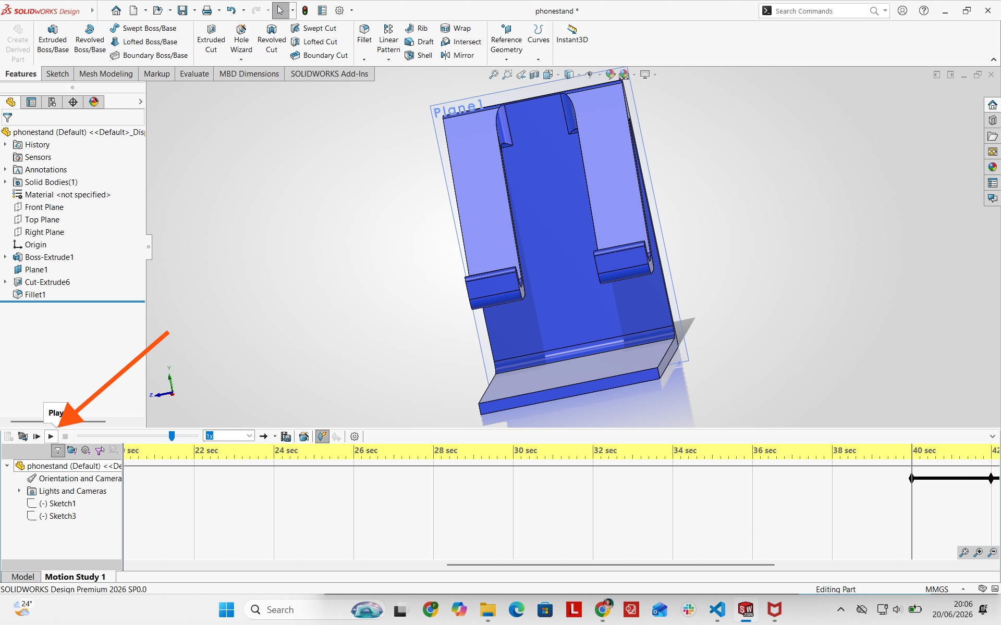Image resolution: width=1001 pixels, height=625 pixels.
Task: Open the SOLIDWORKS Resources task pane icon
Action: pos(993,105)
